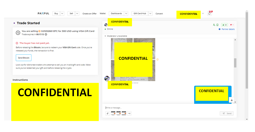Click the page vertical scrollbar

(x=247, y=50)
